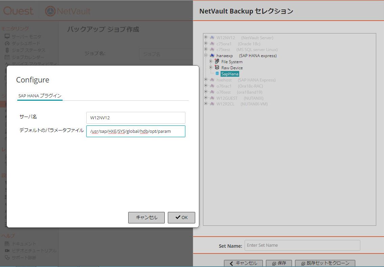This screenshot has width=384, height=267.
Task: Select the File System tree item
Action: [232, 62]
